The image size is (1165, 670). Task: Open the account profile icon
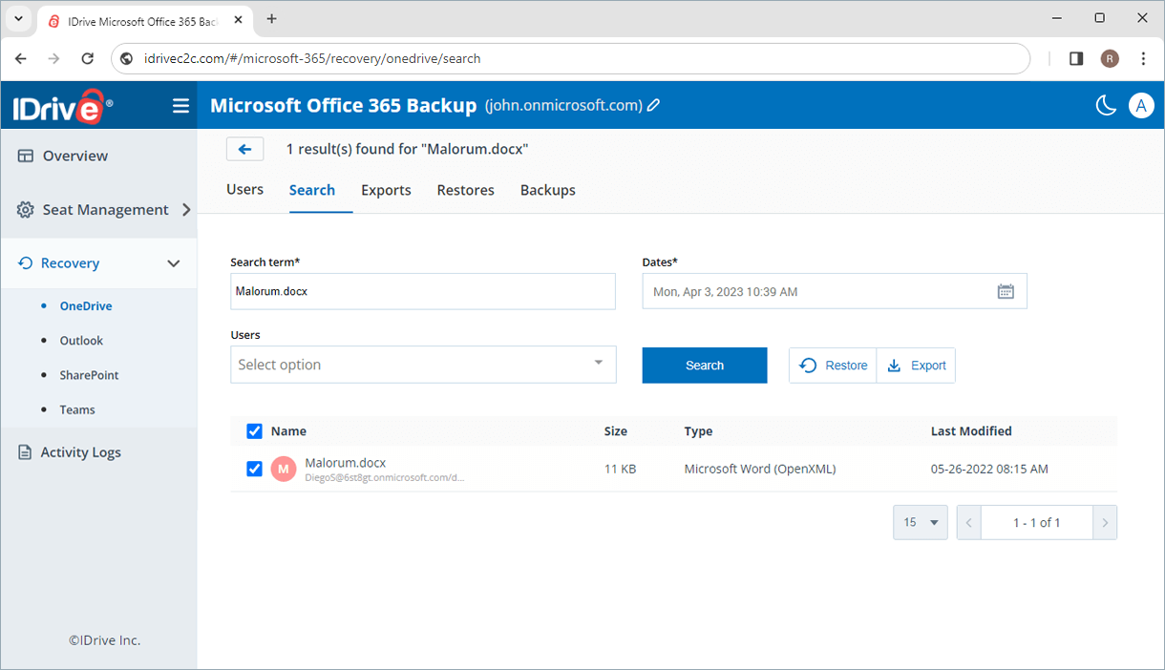click(x=1141, y=105)
